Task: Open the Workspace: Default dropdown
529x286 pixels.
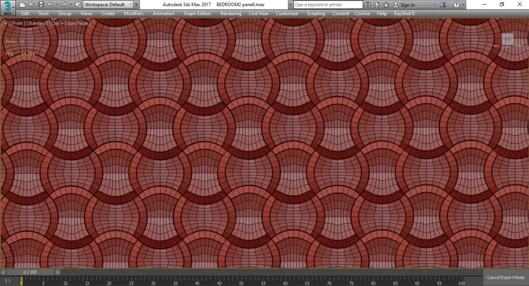Action: (x=108, y=4)
